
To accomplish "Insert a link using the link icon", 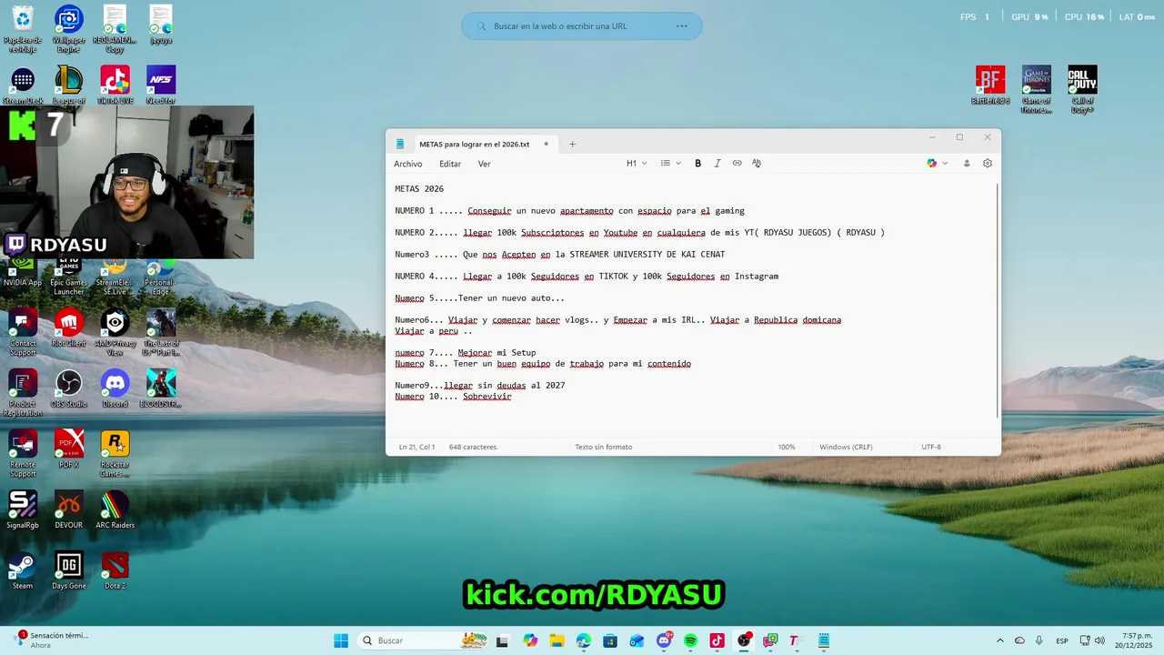I will (x=737, y=164).
